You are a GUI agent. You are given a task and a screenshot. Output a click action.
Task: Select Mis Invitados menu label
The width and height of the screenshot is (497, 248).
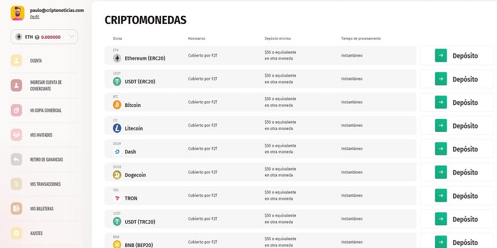point(41,135)
